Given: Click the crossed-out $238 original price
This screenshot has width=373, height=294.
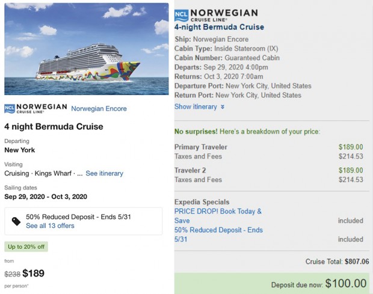Looking at the screenshot, I should (11, 274).
